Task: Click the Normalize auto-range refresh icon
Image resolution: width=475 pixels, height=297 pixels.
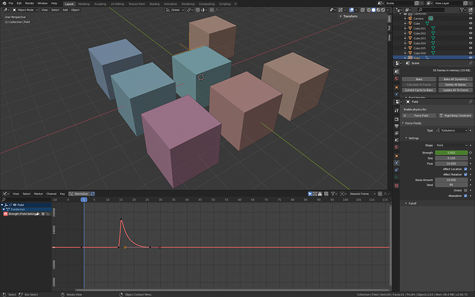Action: [93, 194]
